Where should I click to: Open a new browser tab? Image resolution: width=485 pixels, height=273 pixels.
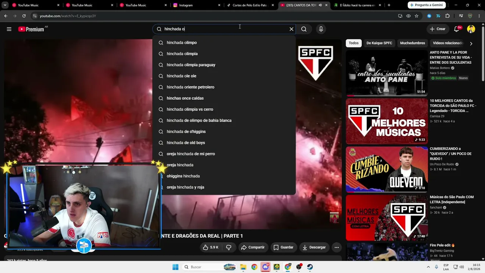(x=389, y=5)
